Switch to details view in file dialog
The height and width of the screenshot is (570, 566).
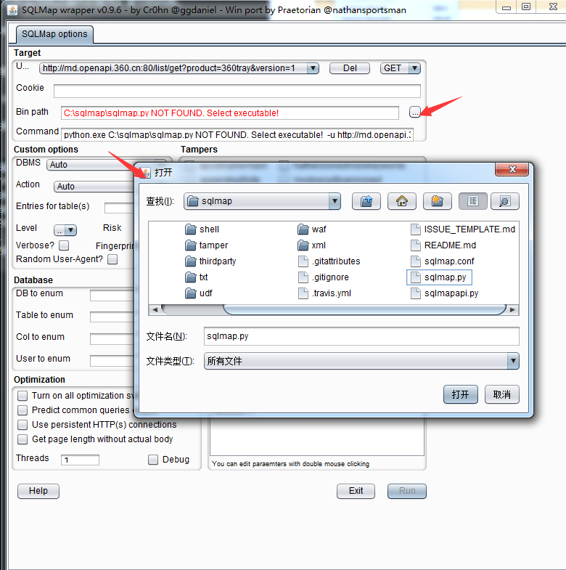tap(504, 201)
